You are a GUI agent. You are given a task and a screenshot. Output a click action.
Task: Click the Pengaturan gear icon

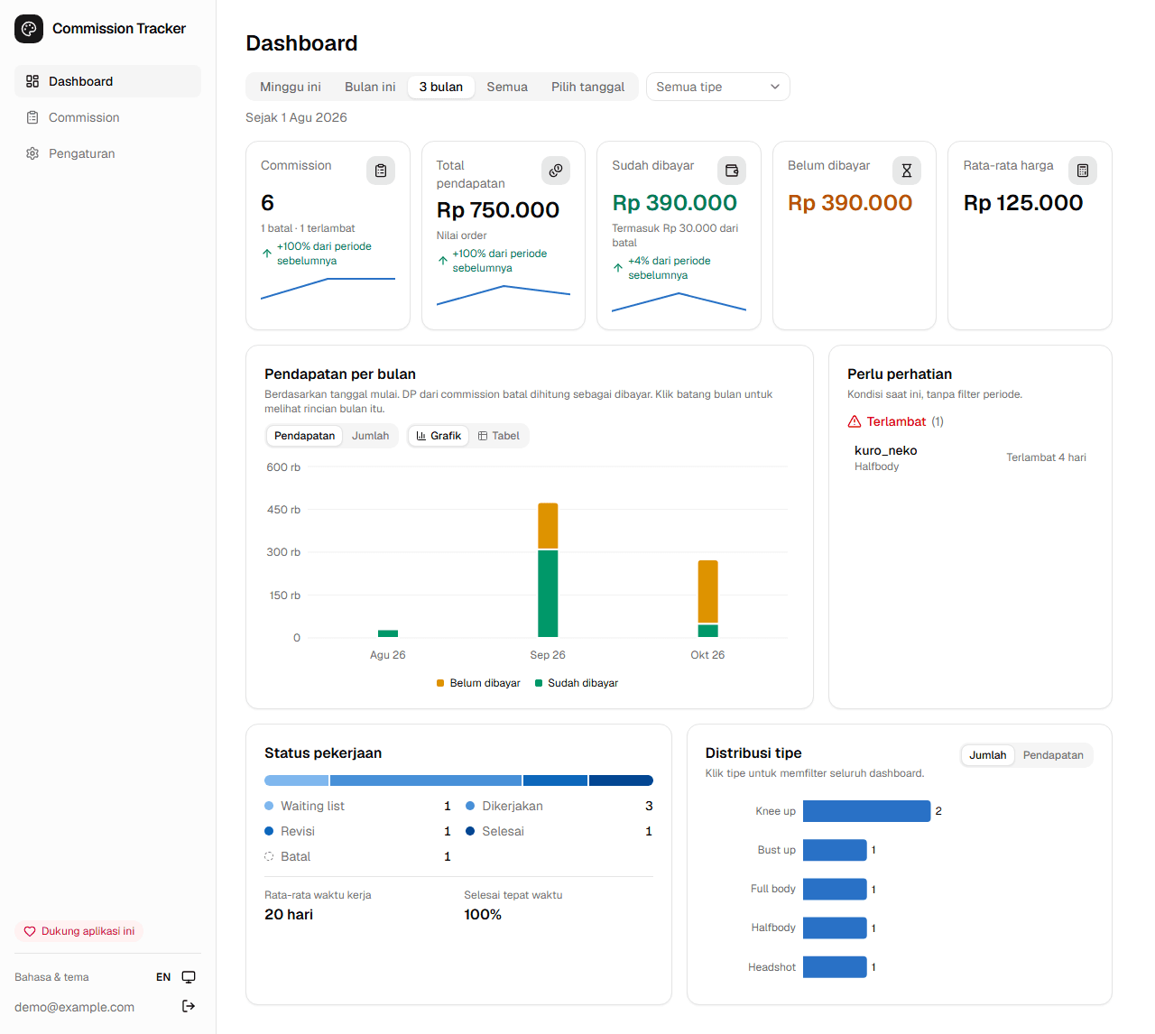(32, 153)
